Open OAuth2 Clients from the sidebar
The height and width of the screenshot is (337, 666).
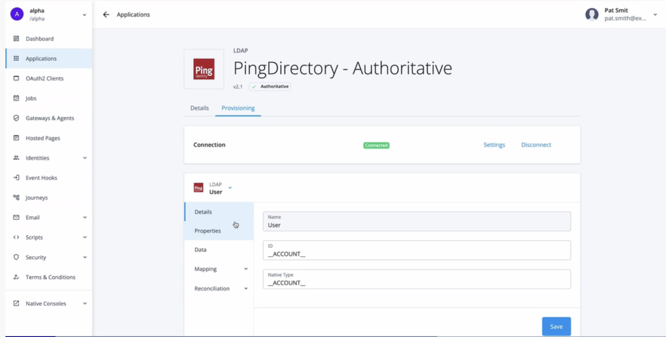tap(44, 78)
